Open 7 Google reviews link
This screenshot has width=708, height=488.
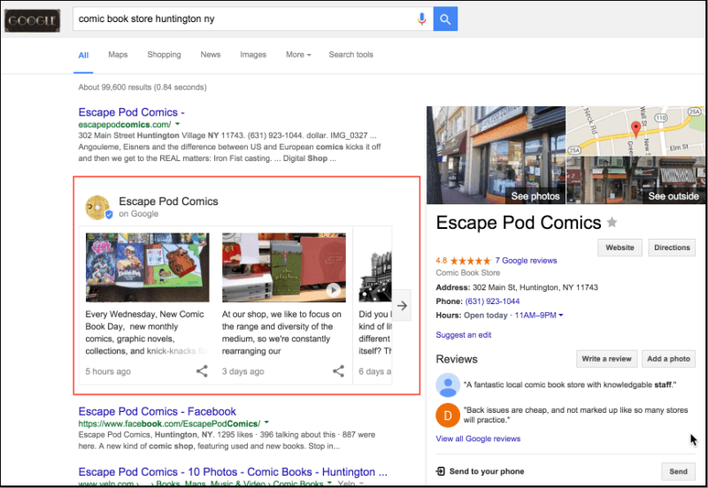pyautogui.click(x=526, y=261)
